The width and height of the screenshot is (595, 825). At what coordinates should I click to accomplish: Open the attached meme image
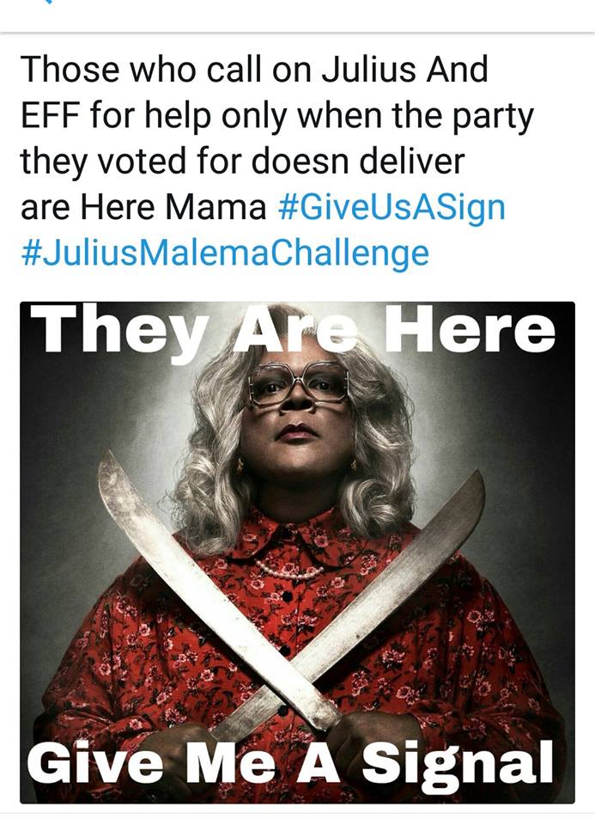pos(297,553)
